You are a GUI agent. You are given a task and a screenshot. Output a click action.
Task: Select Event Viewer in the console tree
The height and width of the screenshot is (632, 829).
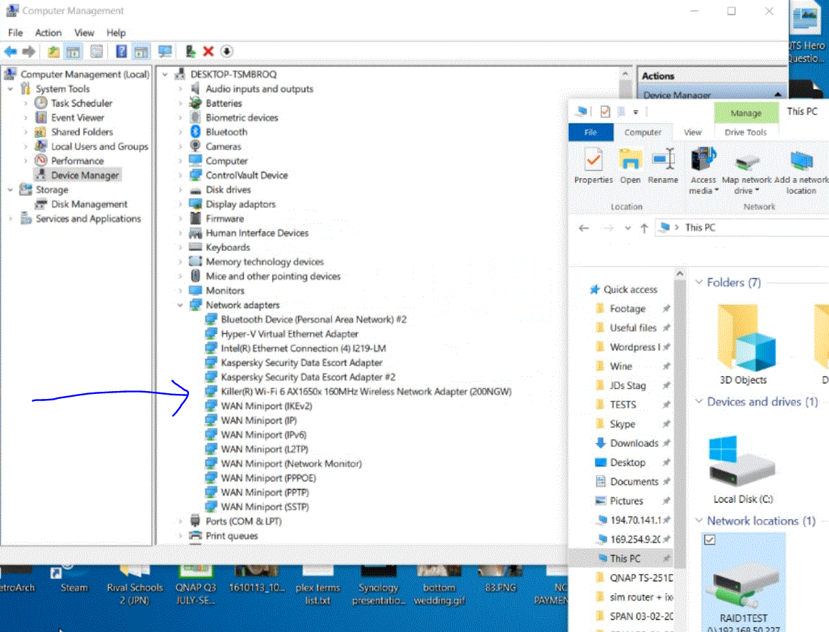pyautogui.click(x=77, y=117)
